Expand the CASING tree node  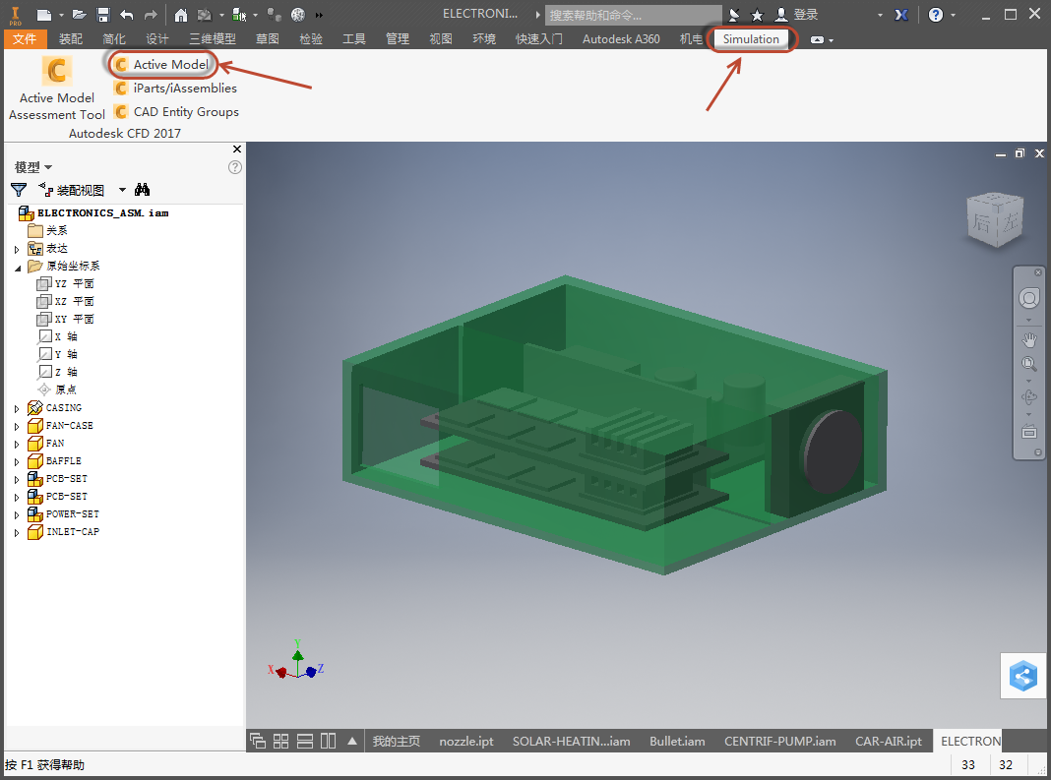tap(17, 408)
